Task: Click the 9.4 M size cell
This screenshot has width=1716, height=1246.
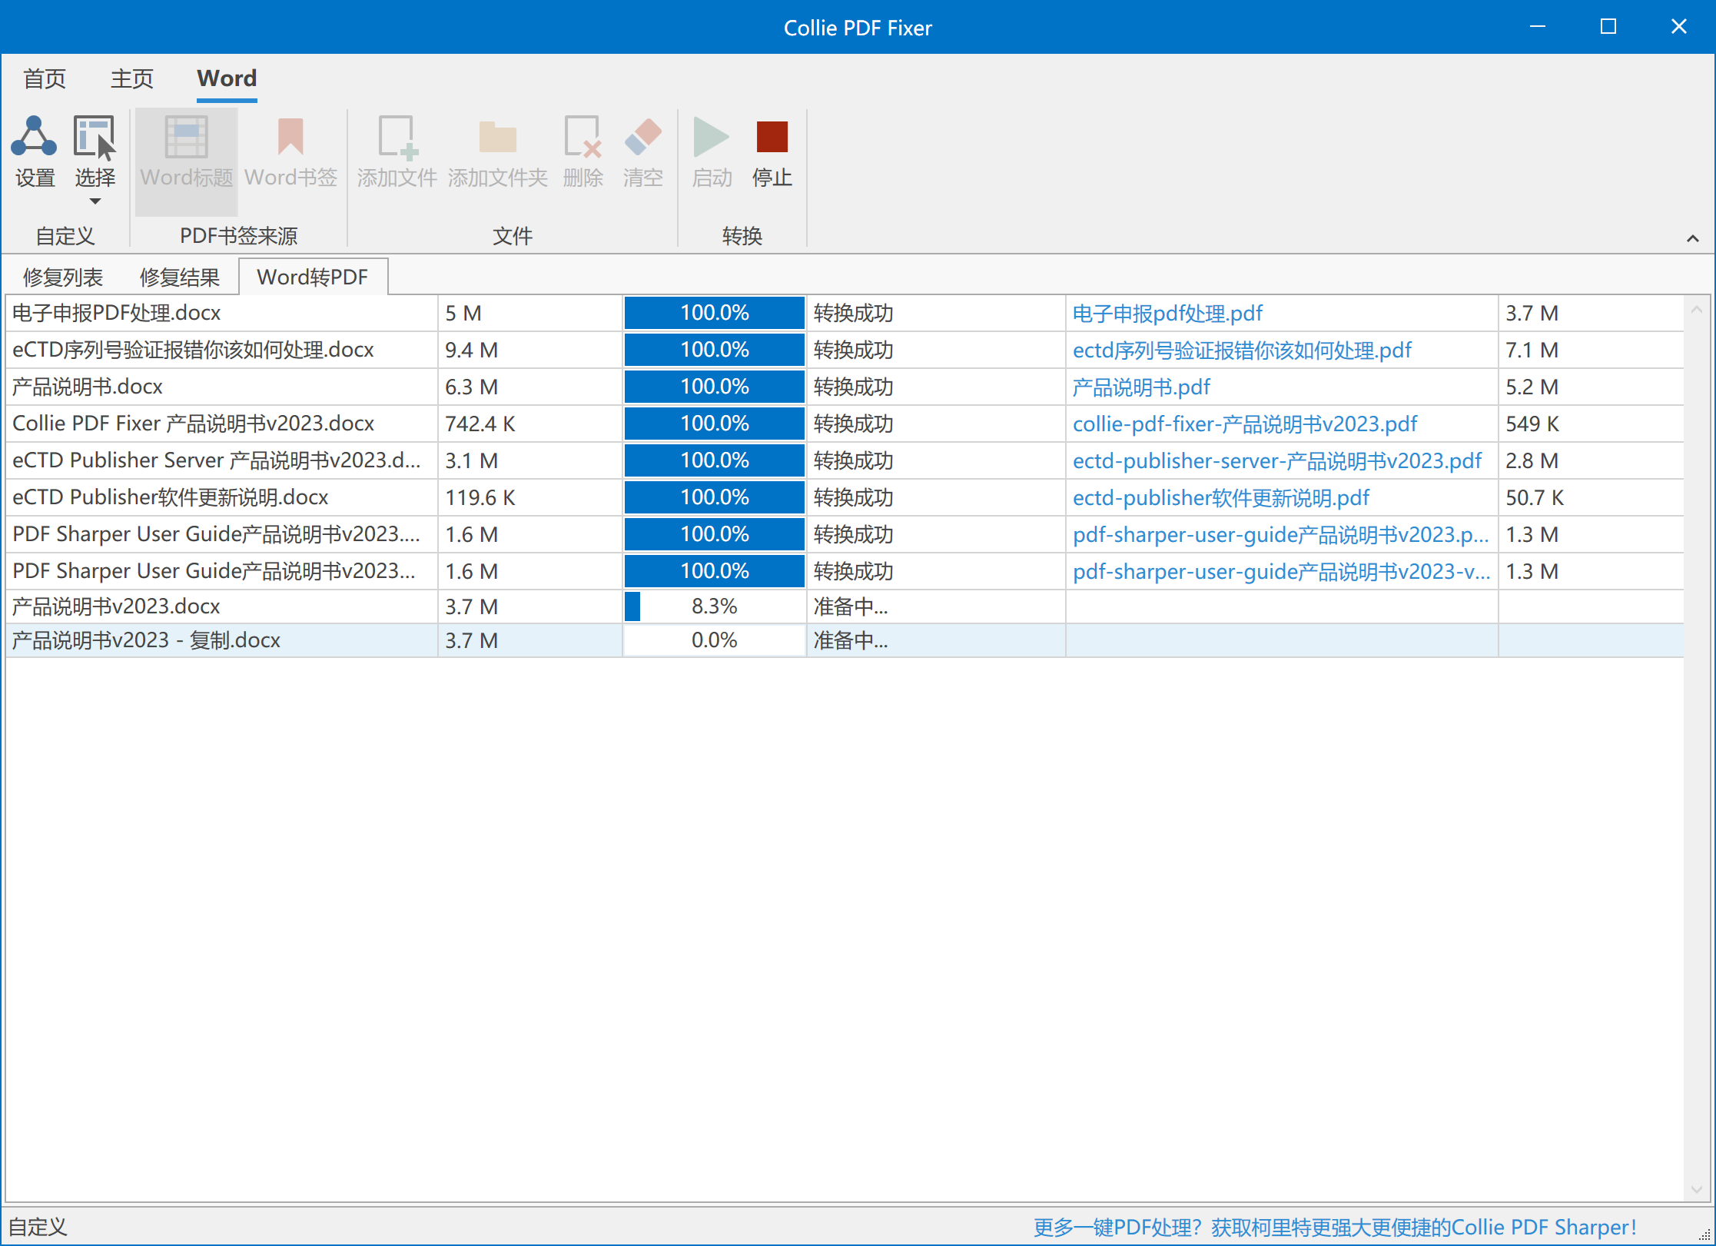Action: [529, 350]
